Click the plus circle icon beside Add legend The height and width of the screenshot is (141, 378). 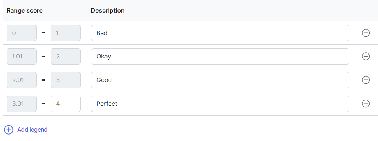(9, 130)
